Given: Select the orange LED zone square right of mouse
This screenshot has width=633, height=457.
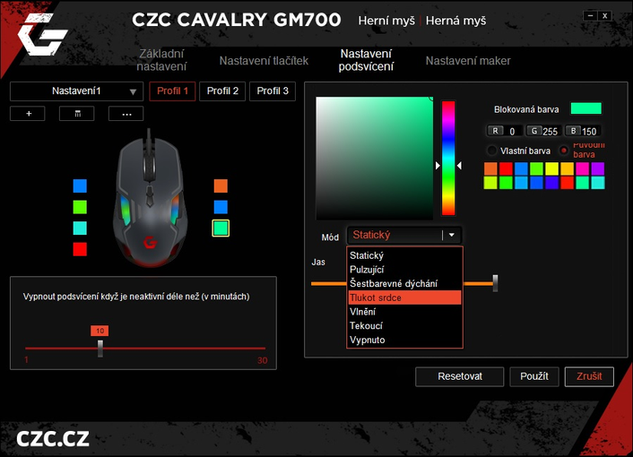Looking at the screenshot, I should 221,186.
